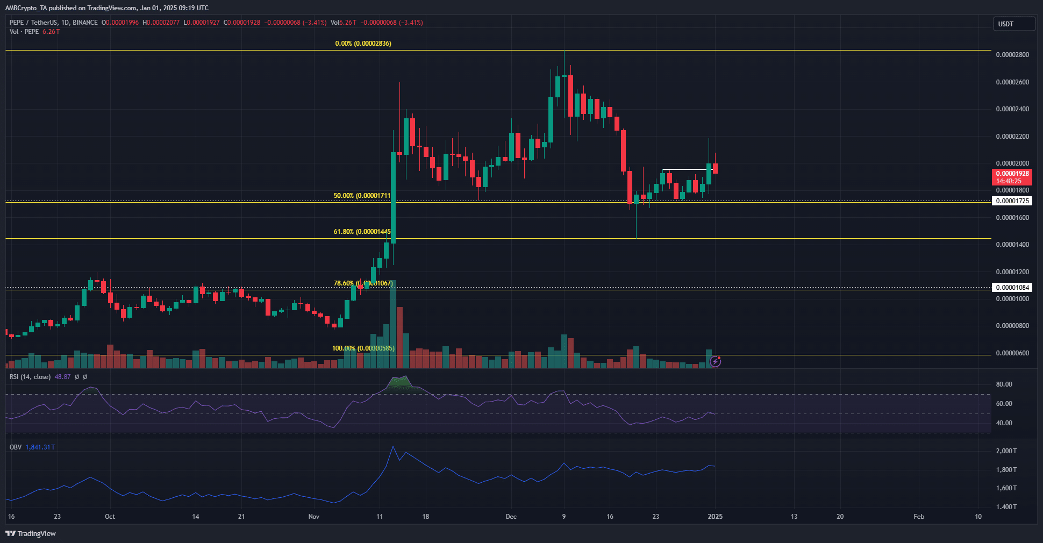Screen dimensions: 1043x543
Task: Click the 0.00002200 price axis value
Action: [1012, 137]
